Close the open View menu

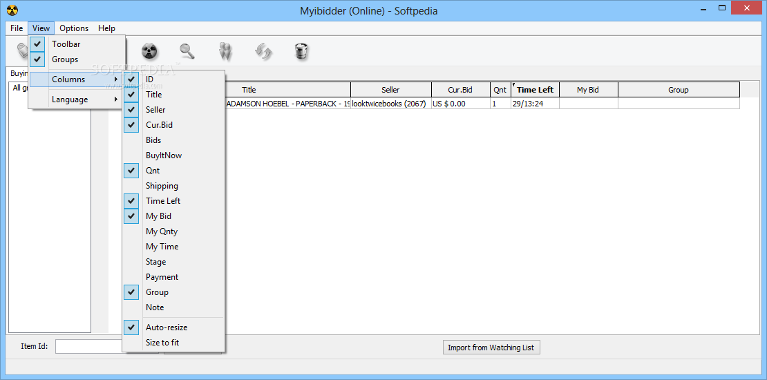tap(41, 28)
